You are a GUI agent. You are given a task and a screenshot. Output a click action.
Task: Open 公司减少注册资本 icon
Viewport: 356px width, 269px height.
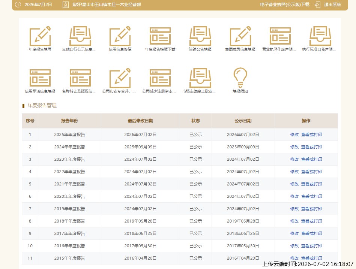point(160,78)
